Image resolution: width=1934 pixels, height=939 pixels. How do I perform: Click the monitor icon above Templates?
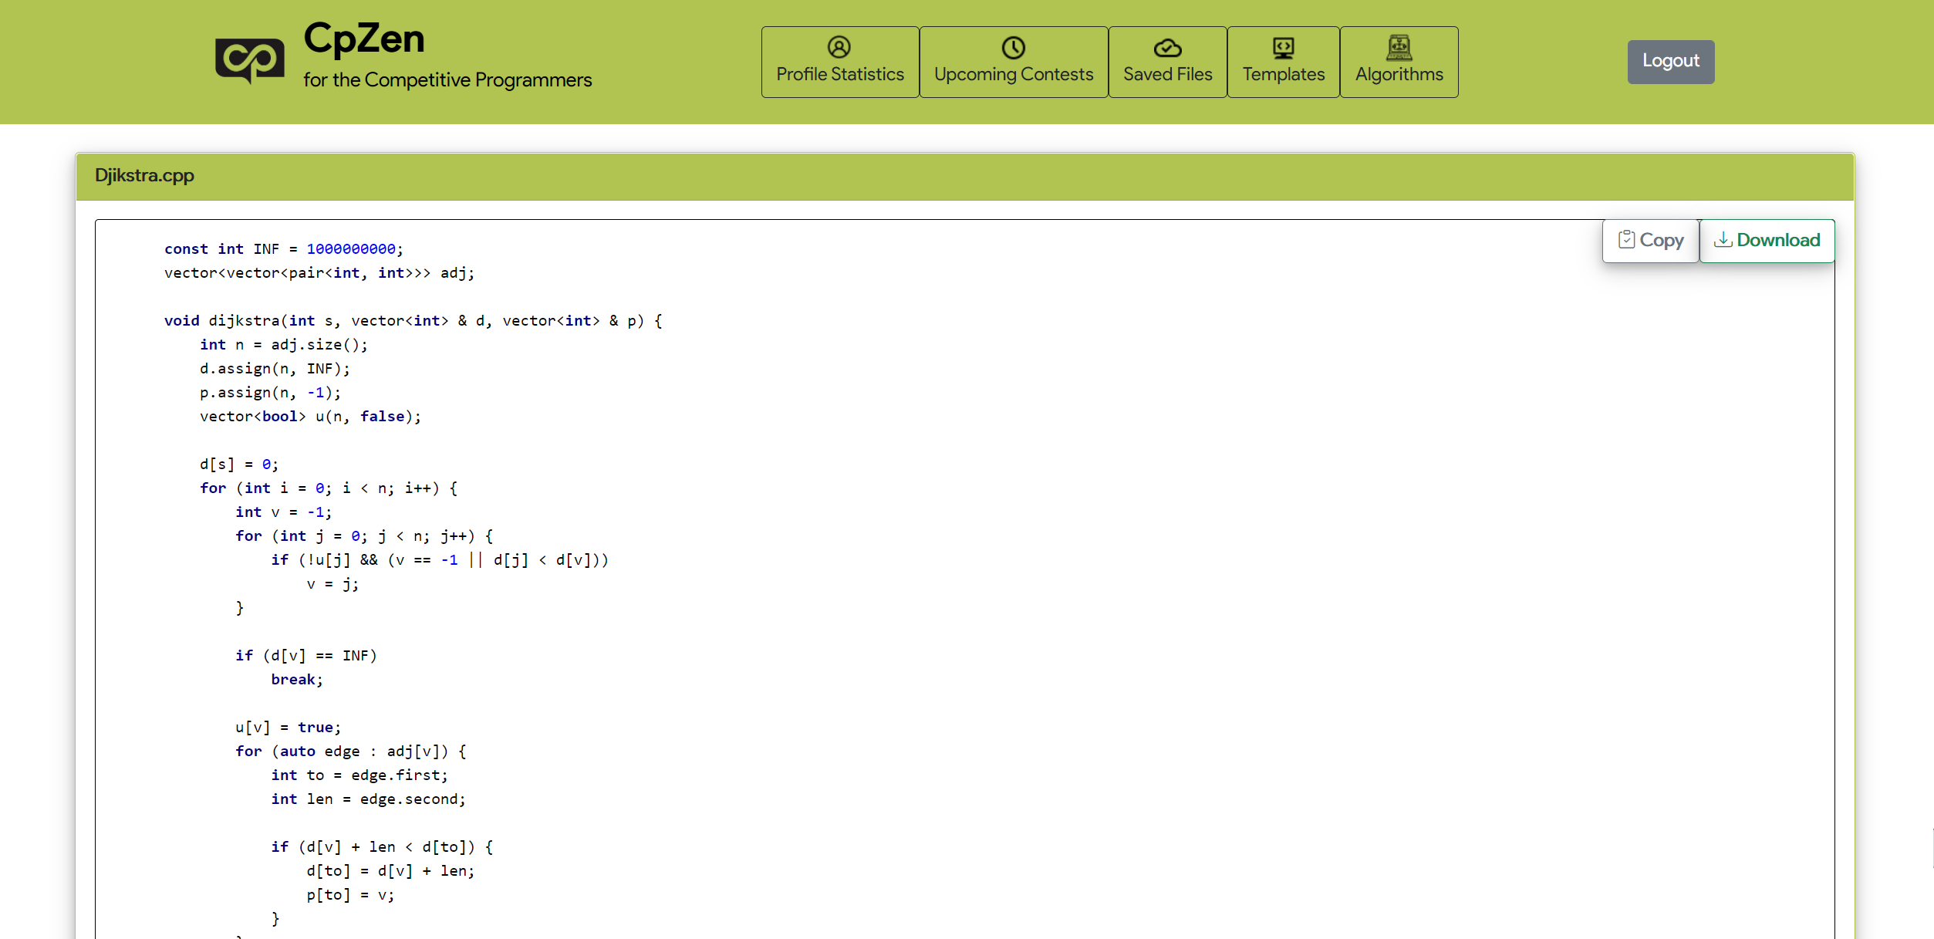click(x=1283, y=49)
